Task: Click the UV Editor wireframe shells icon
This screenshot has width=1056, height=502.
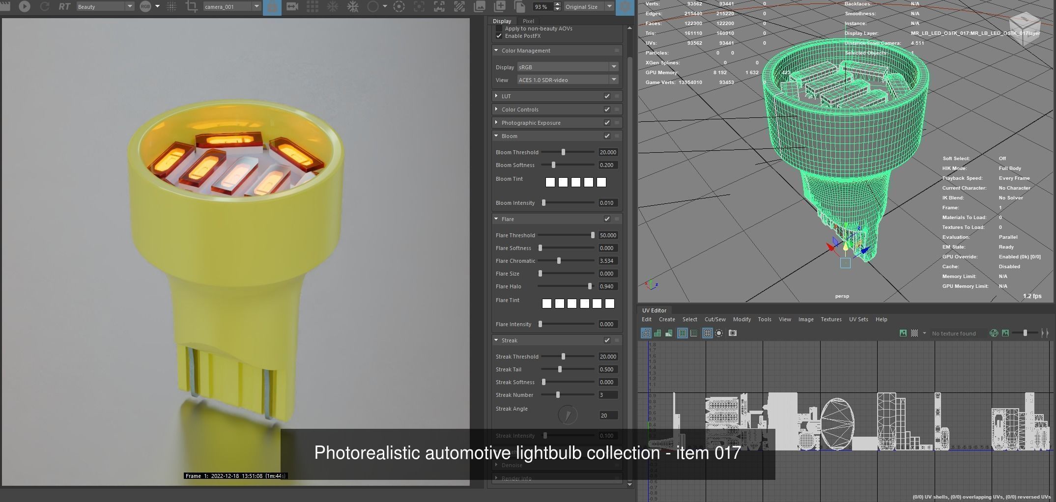Action: [646, 333]
